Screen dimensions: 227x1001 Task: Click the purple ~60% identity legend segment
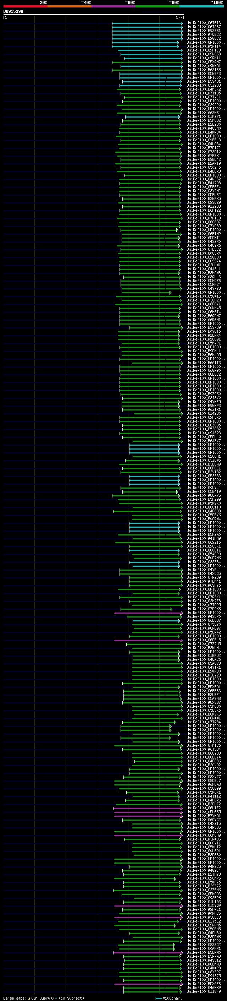[113, 6]
